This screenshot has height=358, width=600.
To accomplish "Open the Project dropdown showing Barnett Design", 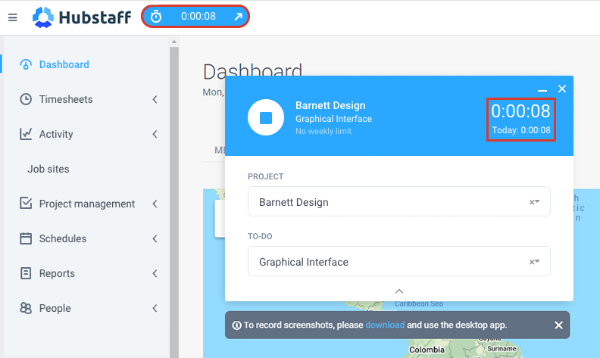I will point(399,201).
